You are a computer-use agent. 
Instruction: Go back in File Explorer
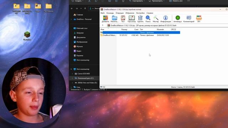click(72, 9)
